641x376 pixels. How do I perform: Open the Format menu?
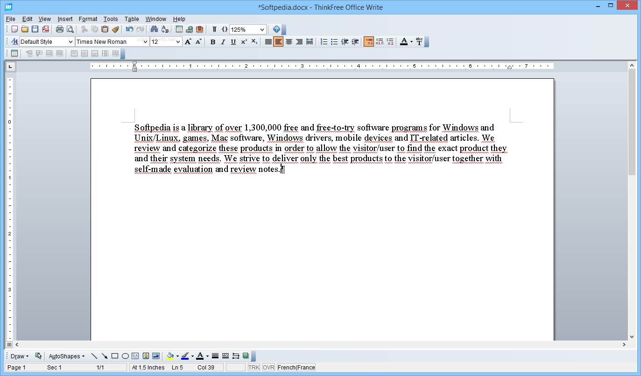(88, 19)
